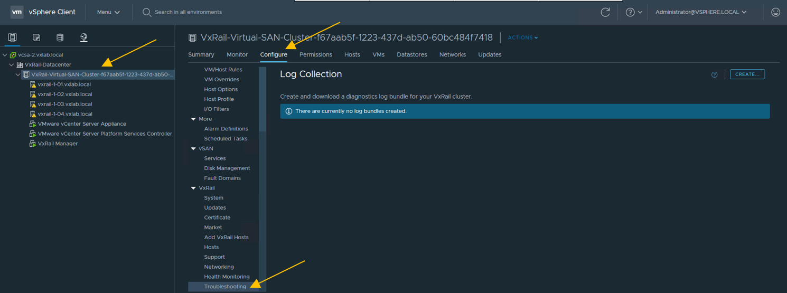Switch to VMs and Templates view icon
The image size is (787, 293).
click(x=36, y=37)
